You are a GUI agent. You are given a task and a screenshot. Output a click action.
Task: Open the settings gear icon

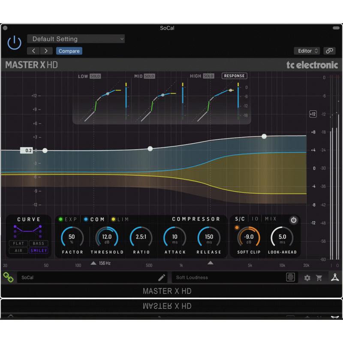(307, 278)
